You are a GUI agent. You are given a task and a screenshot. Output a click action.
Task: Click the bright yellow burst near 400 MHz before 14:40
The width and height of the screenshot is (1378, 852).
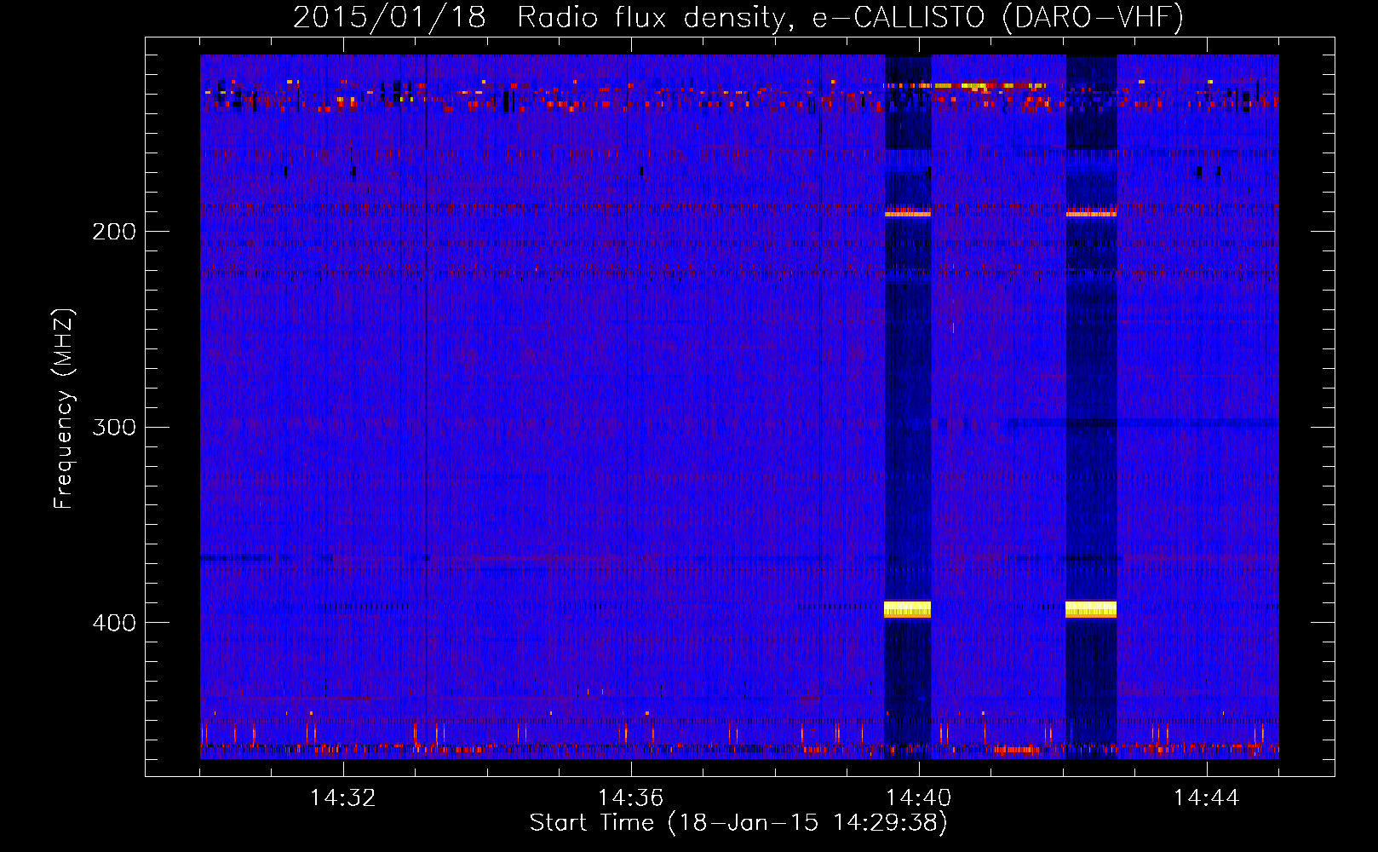click(x=907, y=609)
